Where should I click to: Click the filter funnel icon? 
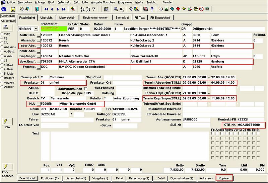pyautogui.click(x=94, y=9)
